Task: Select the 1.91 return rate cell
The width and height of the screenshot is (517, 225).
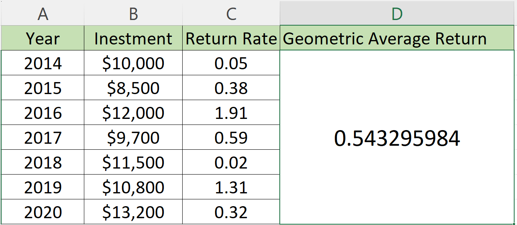Action: coord(231,112)
